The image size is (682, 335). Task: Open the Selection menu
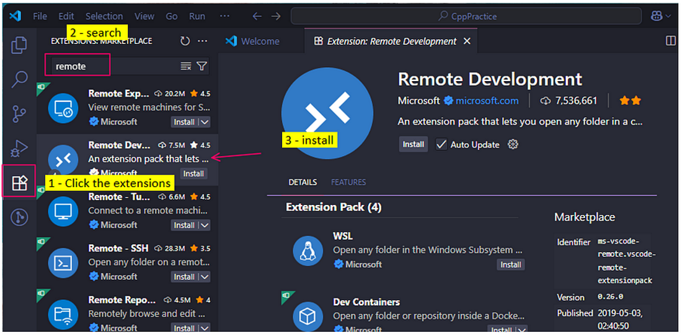[x=104, y=16]
